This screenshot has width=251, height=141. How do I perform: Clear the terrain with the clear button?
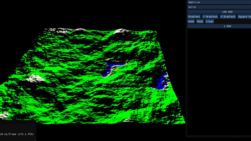pos(209,21)
